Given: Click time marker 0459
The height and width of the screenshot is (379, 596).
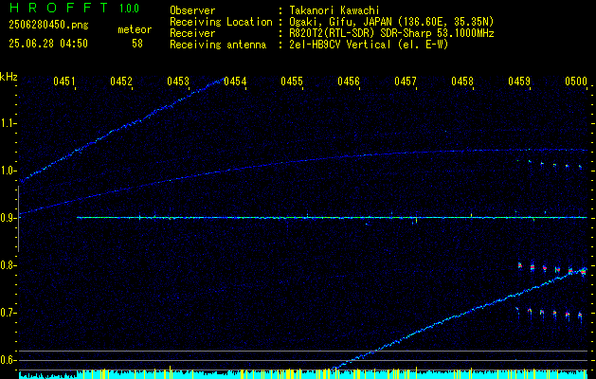Looking at the screenshot, I should pos(519,81).
